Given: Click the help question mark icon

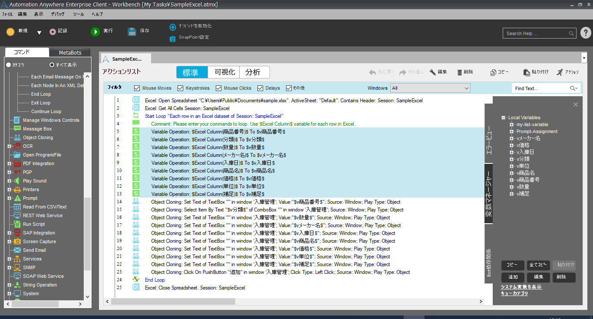Looking at the screenshot, I should tap(585, 33).
